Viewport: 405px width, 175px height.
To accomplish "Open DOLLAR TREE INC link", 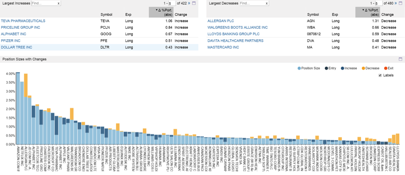I will click(17, 47).
